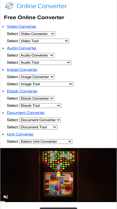Follow the Video Converter link

[22, 27]
